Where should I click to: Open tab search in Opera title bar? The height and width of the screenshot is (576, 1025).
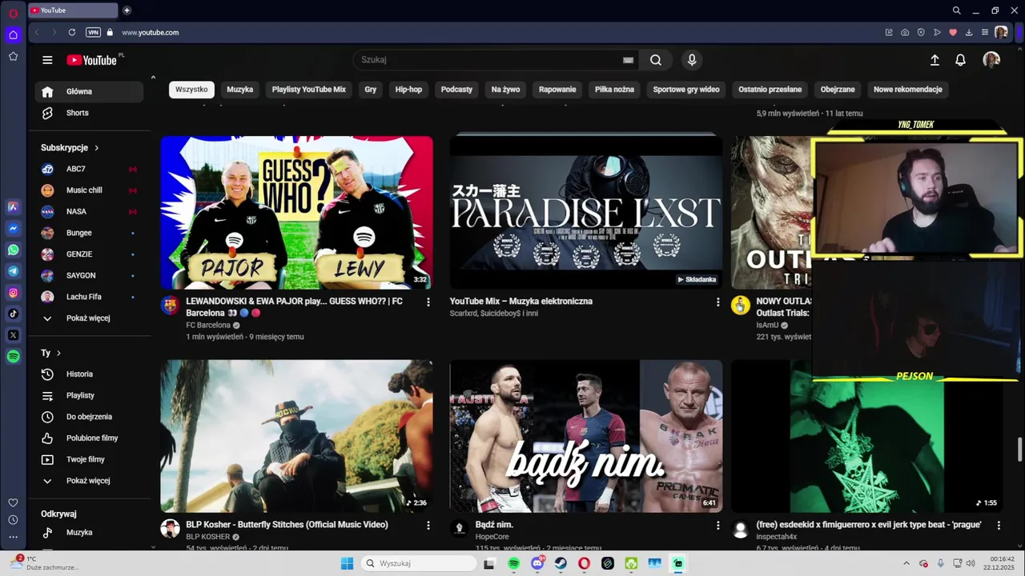(x=956, y=10)
